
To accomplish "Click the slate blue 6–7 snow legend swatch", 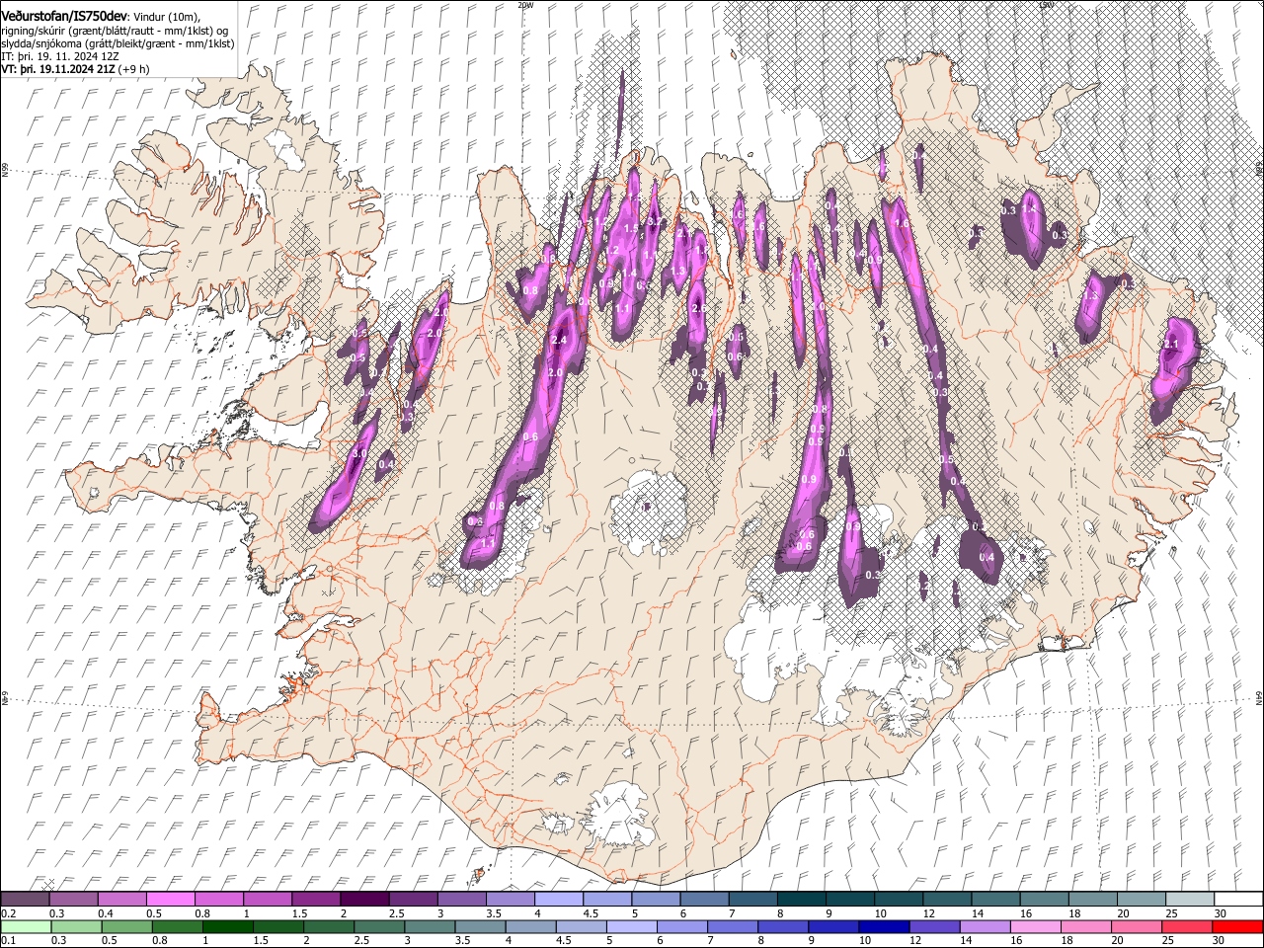I will coord(703,899).
